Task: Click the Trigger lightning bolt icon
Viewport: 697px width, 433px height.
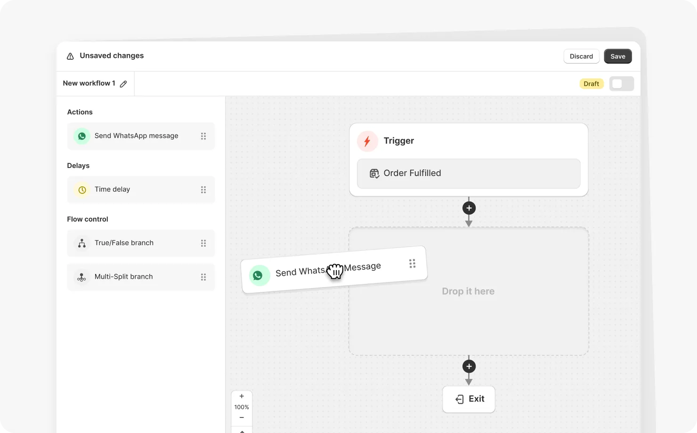Action: (x=367, y=141)
